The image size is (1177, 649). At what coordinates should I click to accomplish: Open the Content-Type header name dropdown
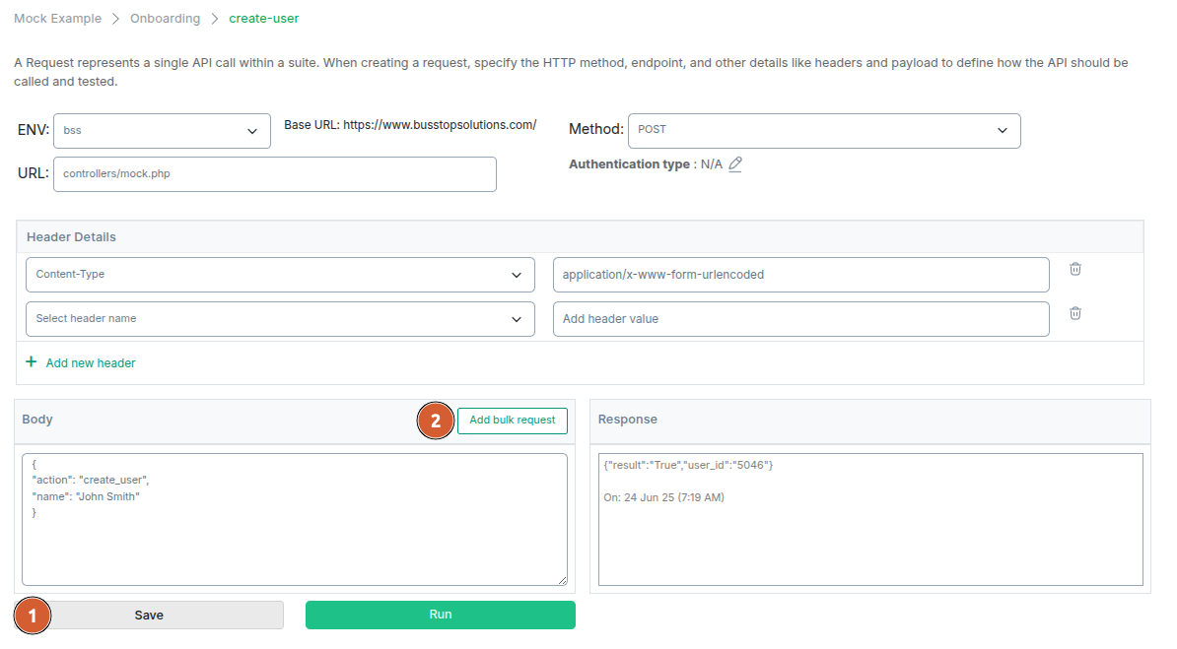coord(280,275)
